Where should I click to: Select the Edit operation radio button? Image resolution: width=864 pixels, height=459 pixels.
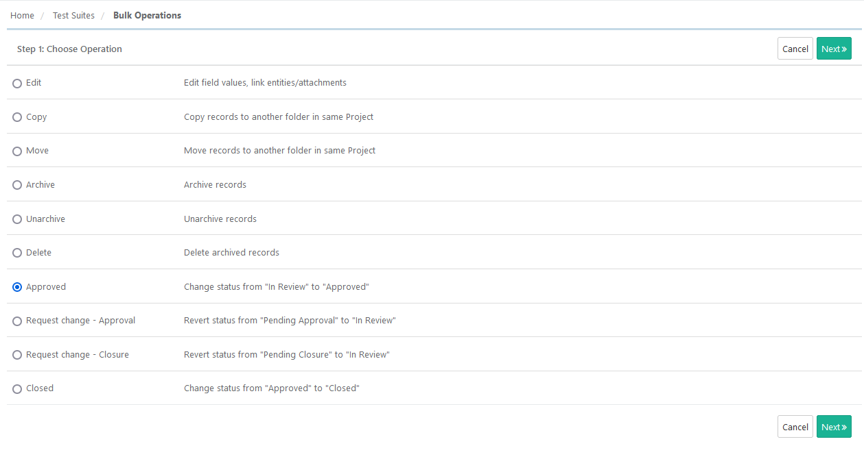(17, 84)
